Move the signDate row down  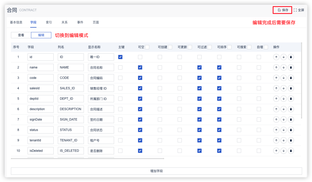pyautogui.click(x=284, y=120)
